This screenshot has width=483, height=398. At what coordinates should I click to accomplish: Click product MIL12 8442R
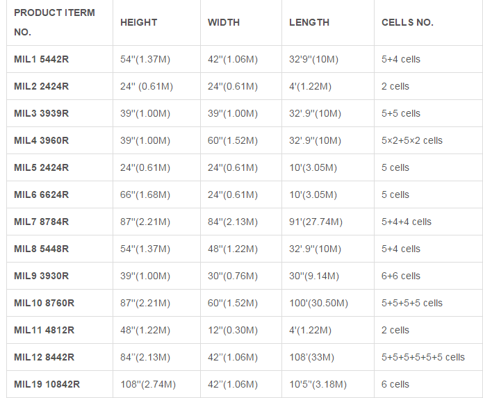pos(44,358)
